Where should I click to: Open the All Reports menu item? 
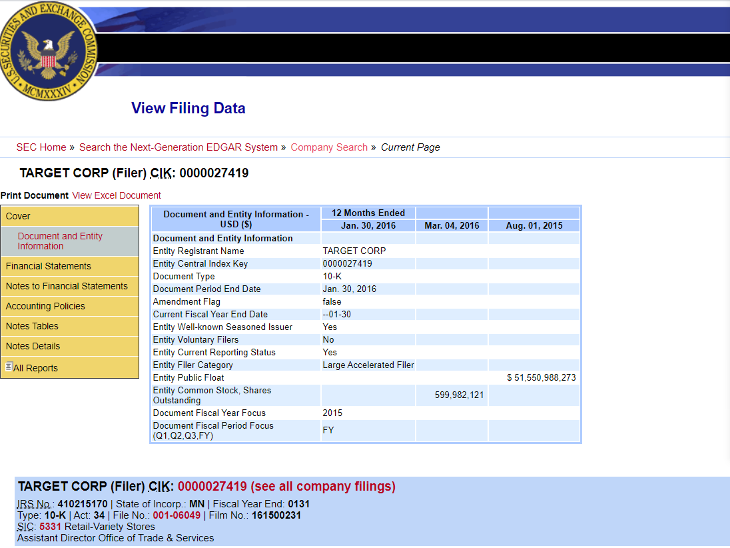(70, 367)
